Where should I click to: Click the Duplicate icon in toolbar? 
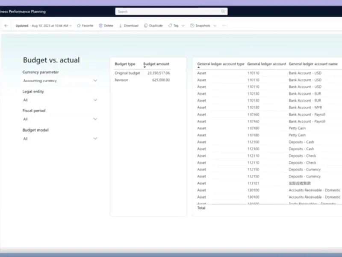146,26
